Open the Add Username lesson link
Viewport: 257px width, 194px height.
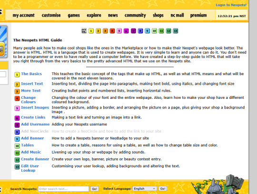[x=35, y=124]
